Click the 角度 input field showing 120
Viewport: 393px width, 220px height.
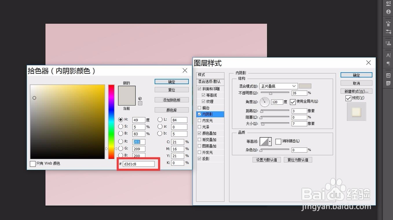277,102
